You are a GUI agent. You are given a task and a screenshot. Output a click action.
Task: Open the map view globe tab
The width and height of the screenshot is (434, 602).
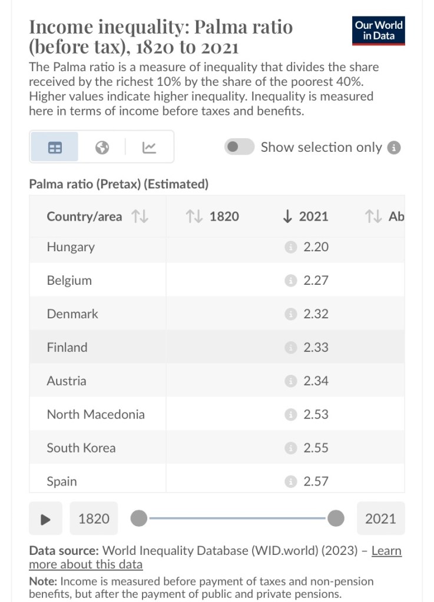click(x=102, y=147)
